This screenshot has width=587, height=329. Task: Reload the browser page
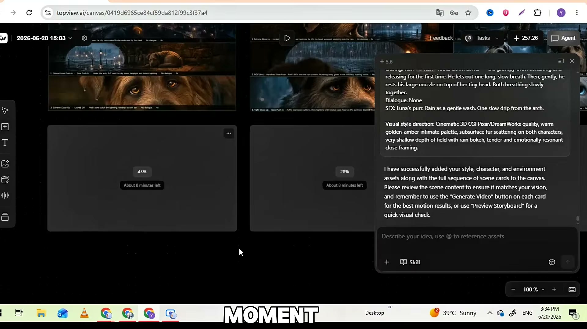(x=29, y=13)
